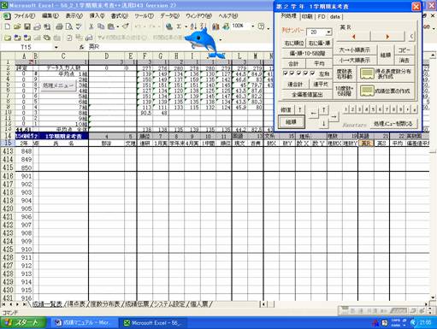
Task: Click the AutoSum sigma icon
Action: pyautogui.click(x=179, y=26)
